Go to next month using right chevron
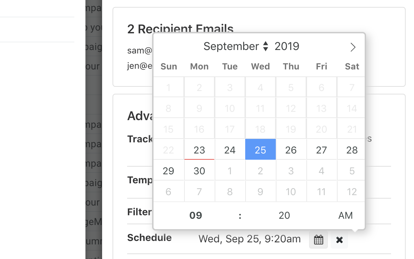The height and width of the screenshot is (259, 414). (353, 47)
